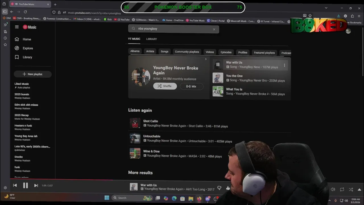Filter results by Albums chip
364x205 pixels.
click(x=135, y=51)
